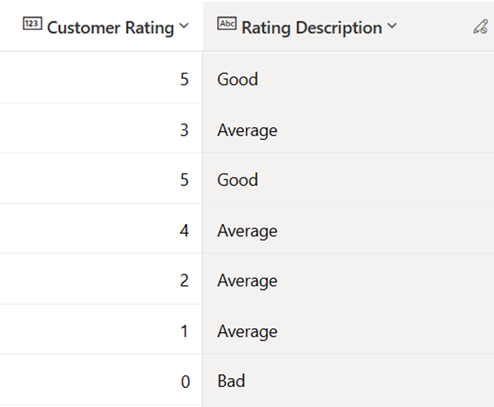This screenshot has width=494, height=407.
Task: Select the Bad description cell
Action: click(348, 380)
